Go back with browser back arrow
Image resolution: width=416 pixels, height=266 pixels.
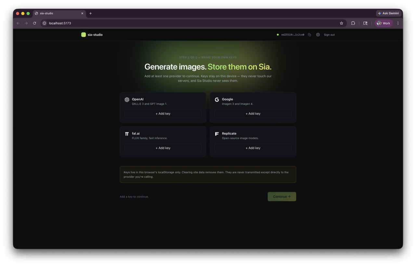pos(18,23)
